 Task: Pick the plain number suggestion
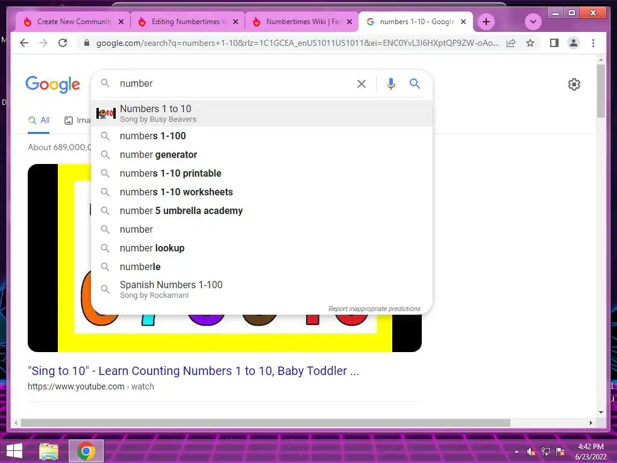tap(262, 230)
